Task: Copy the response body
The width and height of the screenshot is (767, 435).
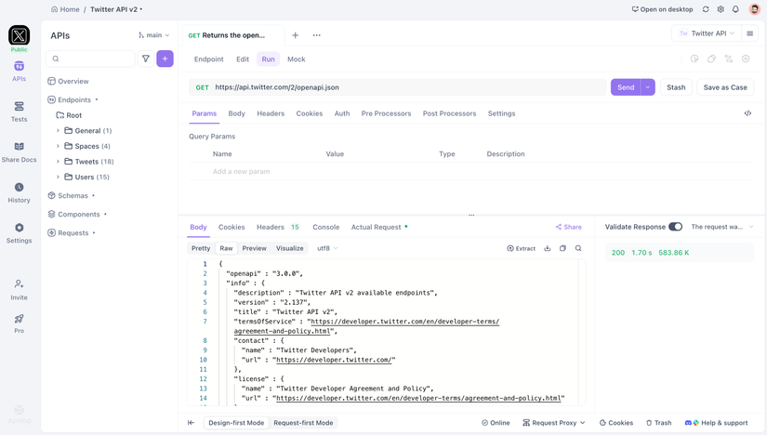Action: coord(563,248)
